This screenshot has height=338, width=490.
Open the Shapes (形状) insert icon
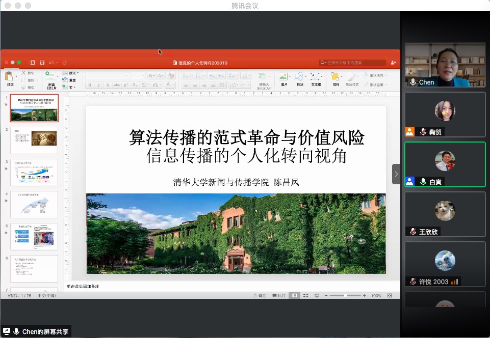coord(300,76)
